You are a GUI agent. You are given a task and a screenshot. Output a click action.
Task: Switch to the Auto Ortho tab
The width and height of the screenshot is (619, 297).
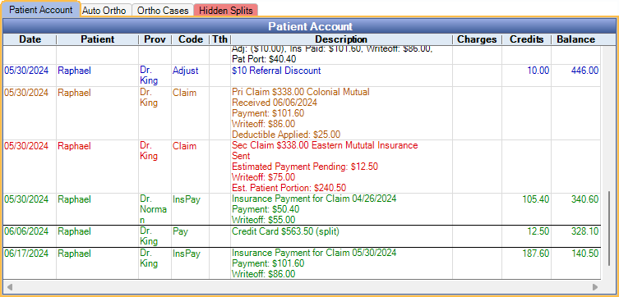[104, 10]
